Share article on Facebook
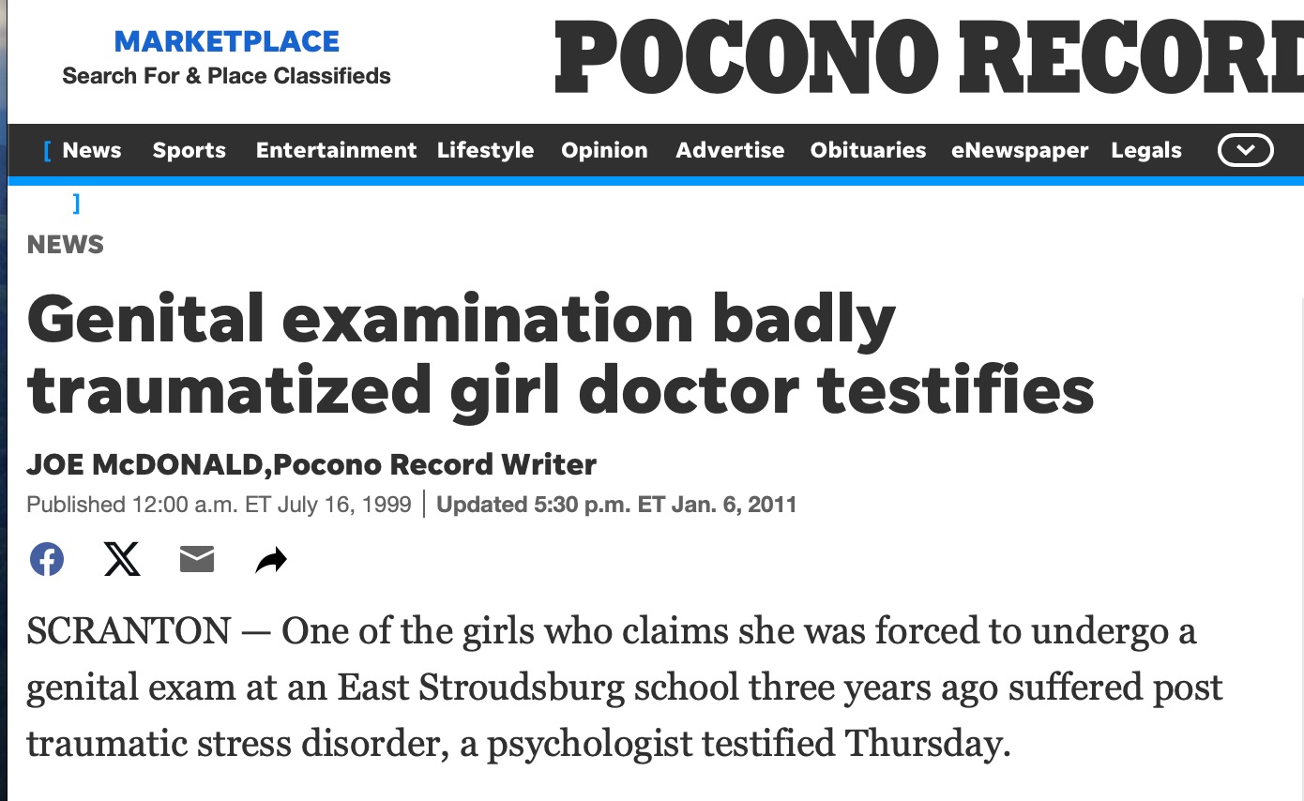The height and width of the screenshot is (801, 1304). click(47, 560)
